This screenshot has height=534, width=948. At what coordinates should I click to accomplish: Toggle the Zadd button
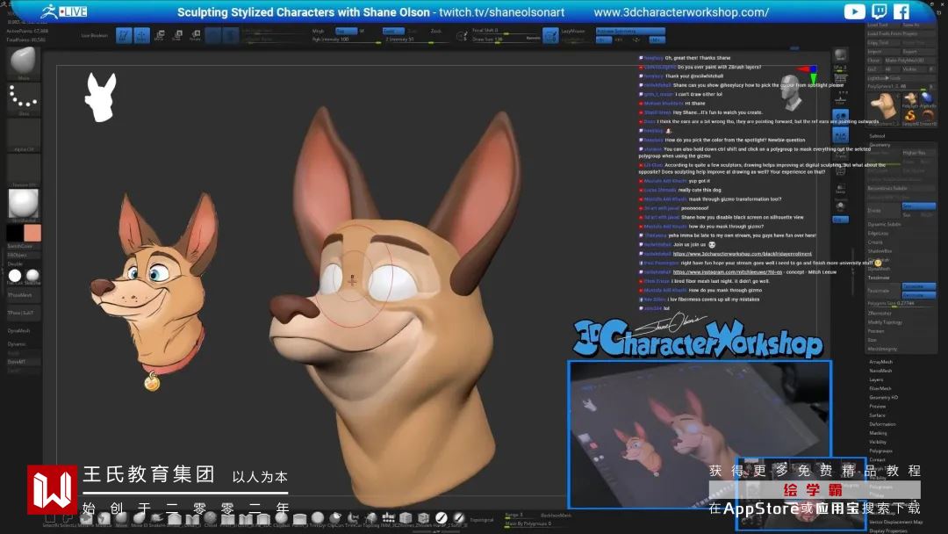pos(393,31)
